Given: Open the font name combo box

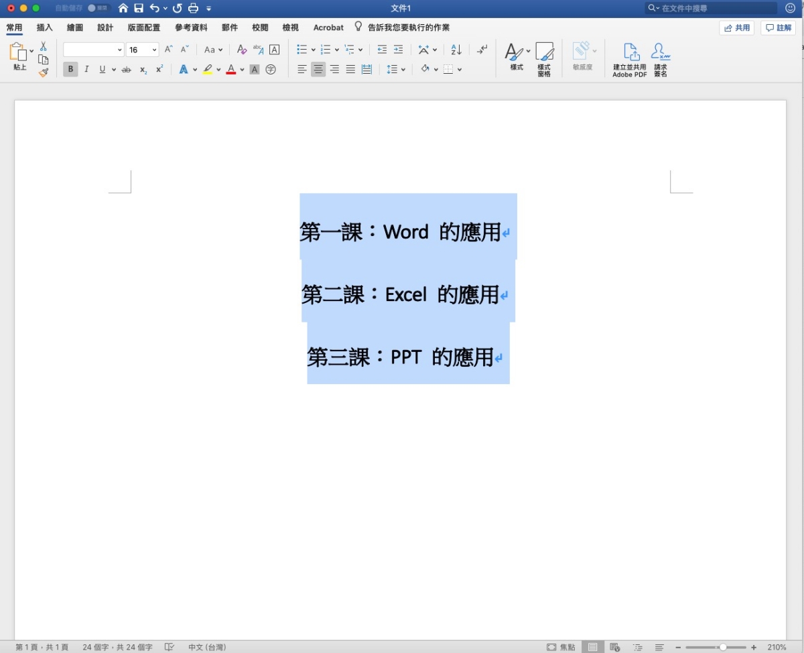Looking at the screenshot, I should pyautogui.click(x=94, y=50).
